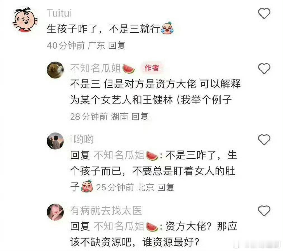This screenshot has width=283, height=251.
Task: Open 不知名瓜姐's dog avatar
Action: [55, 70]
